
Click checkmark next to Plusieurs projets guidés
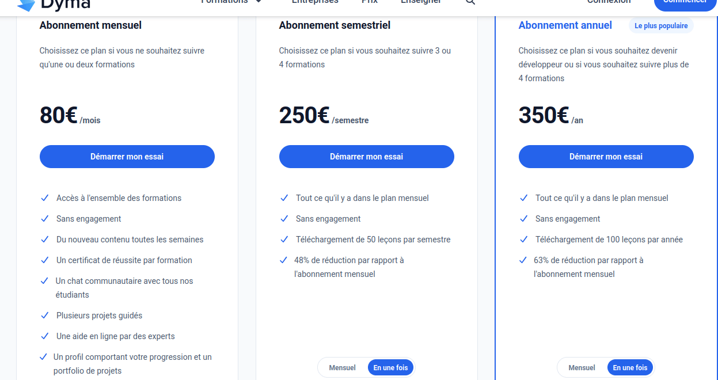point(44,316)
